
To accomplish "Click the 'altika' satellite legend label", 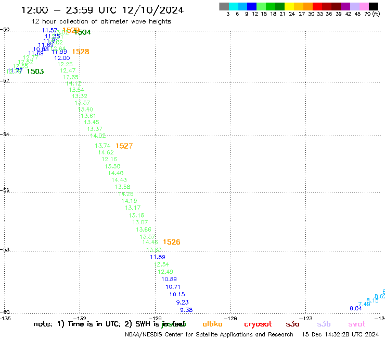I will (x=212, y=324).
